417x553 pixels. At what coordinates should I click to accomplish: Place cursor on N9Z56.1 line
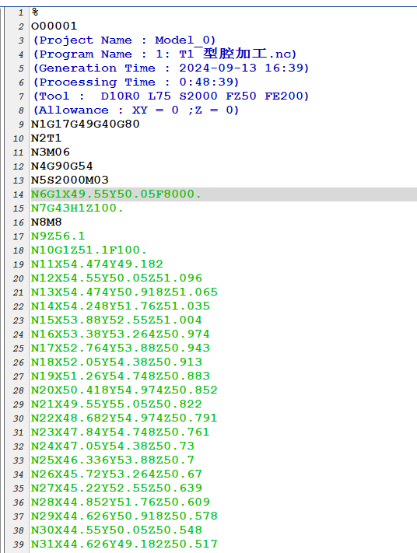58,236
